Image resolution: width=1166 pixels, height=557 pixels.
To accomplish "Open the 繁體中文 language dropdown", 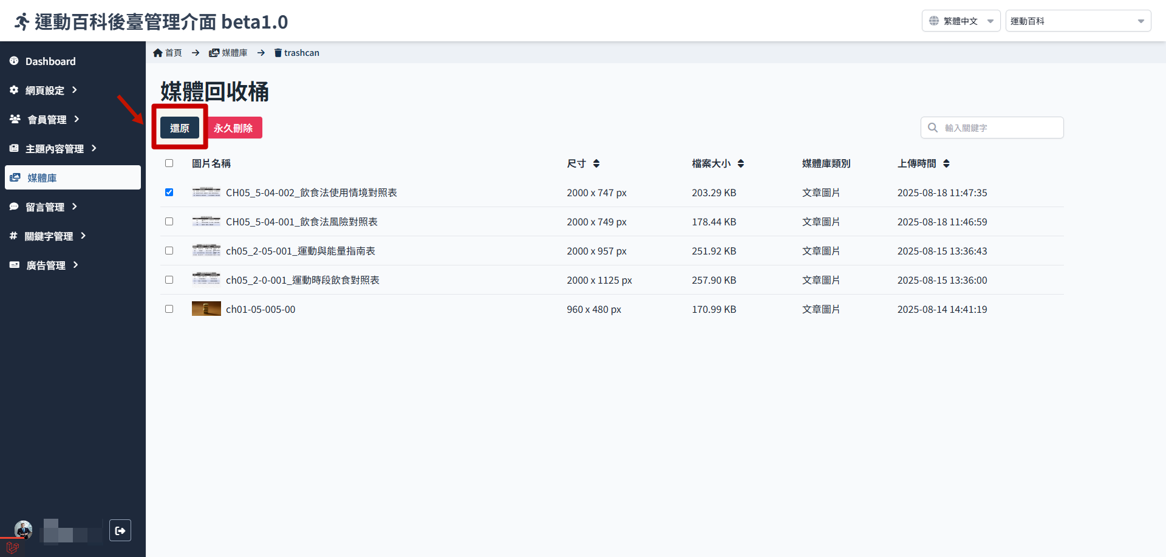I will [961, 21].
